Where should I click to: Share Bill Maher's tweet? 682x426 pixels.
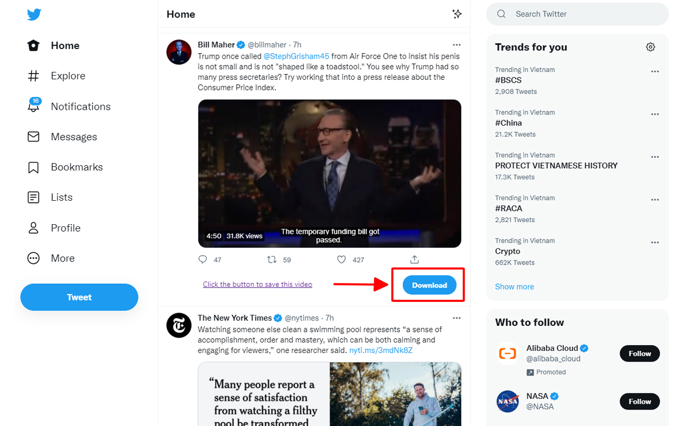tap(415, 259)
